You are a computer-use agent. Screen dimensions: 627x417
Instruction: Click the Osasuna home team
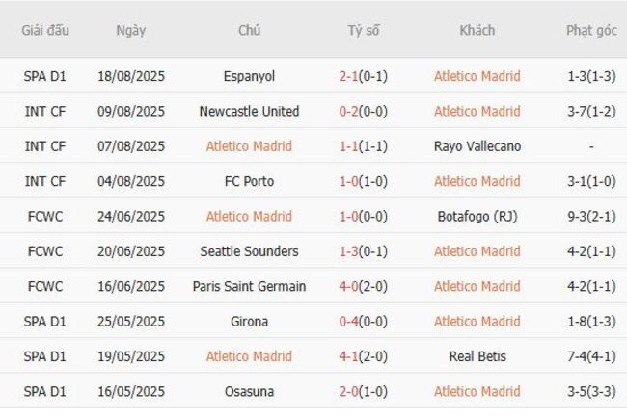(249, 391)
